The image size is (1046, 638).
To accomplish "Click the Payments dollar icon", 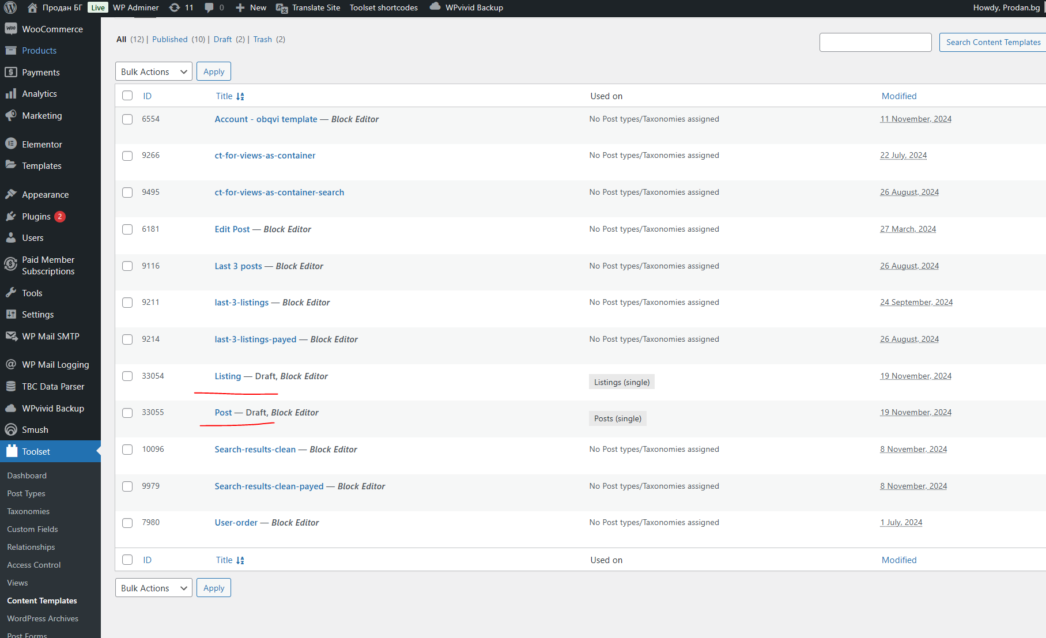I will click(x=11, y=72).
